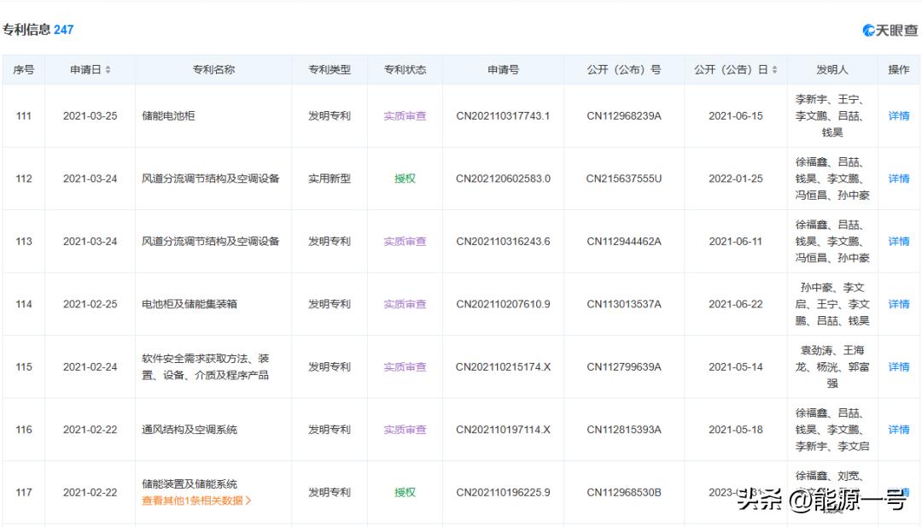Click the 实质审查 status on row 113
The height and width of the screenshot is (527, 922).
point(404,241)
